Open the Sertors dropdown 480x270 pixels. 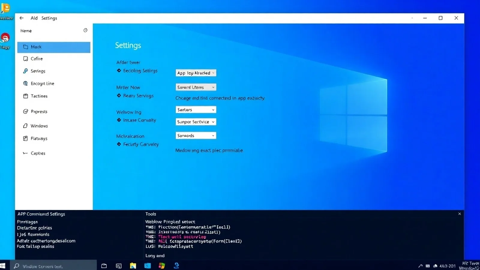tap(196, 110)
